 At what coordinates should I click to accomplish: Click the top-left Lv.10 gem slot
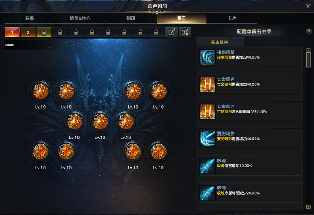click(41, 91)
